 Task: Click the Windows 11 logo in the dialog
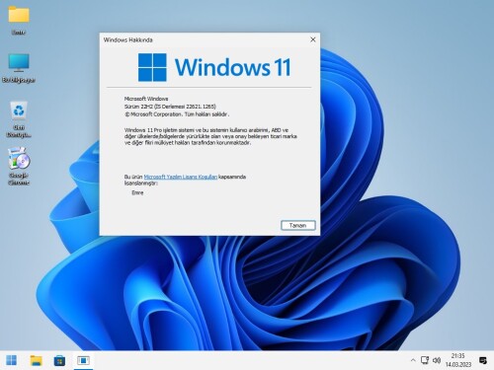pos(214,67)
